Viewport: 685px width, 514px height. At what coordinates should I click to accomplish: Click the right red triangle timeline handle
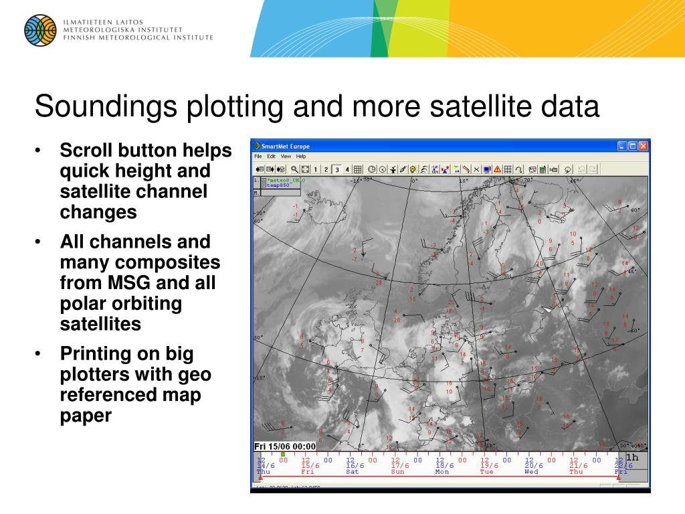619,477
